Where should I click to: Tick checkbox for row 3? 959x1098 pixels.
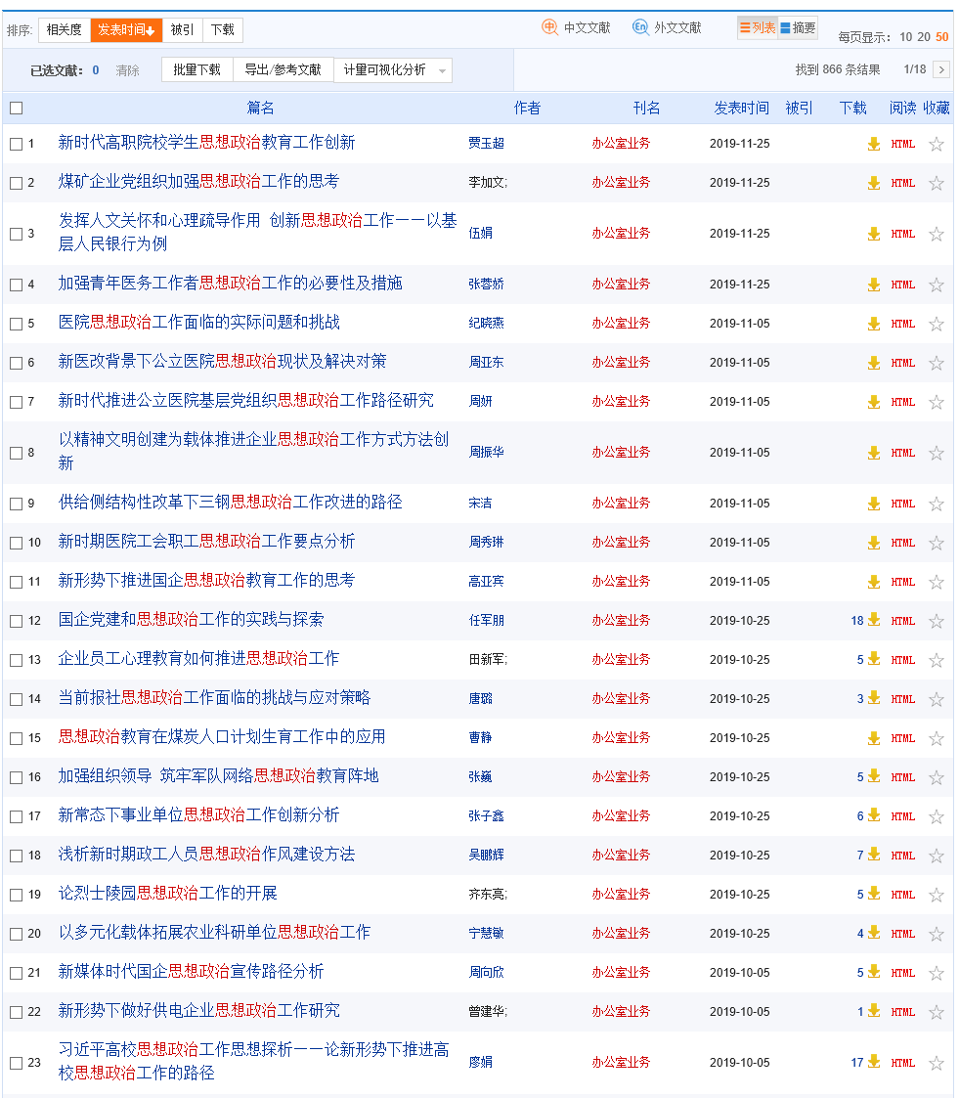pyautogui.click(x=16, y=235)
